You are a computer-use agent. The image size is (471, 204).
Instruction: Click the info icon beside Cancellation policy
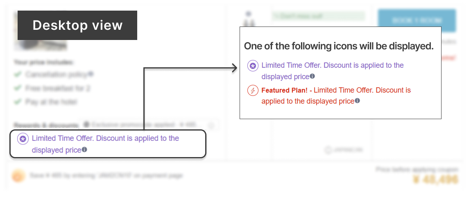91,74
